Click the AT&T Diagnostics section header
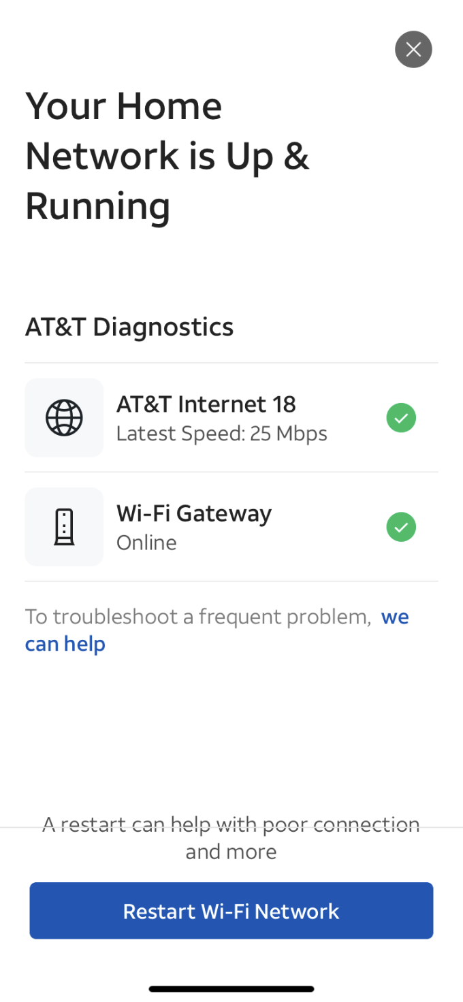The width and height of the screenshot is (463, 1002). (129, 327)
